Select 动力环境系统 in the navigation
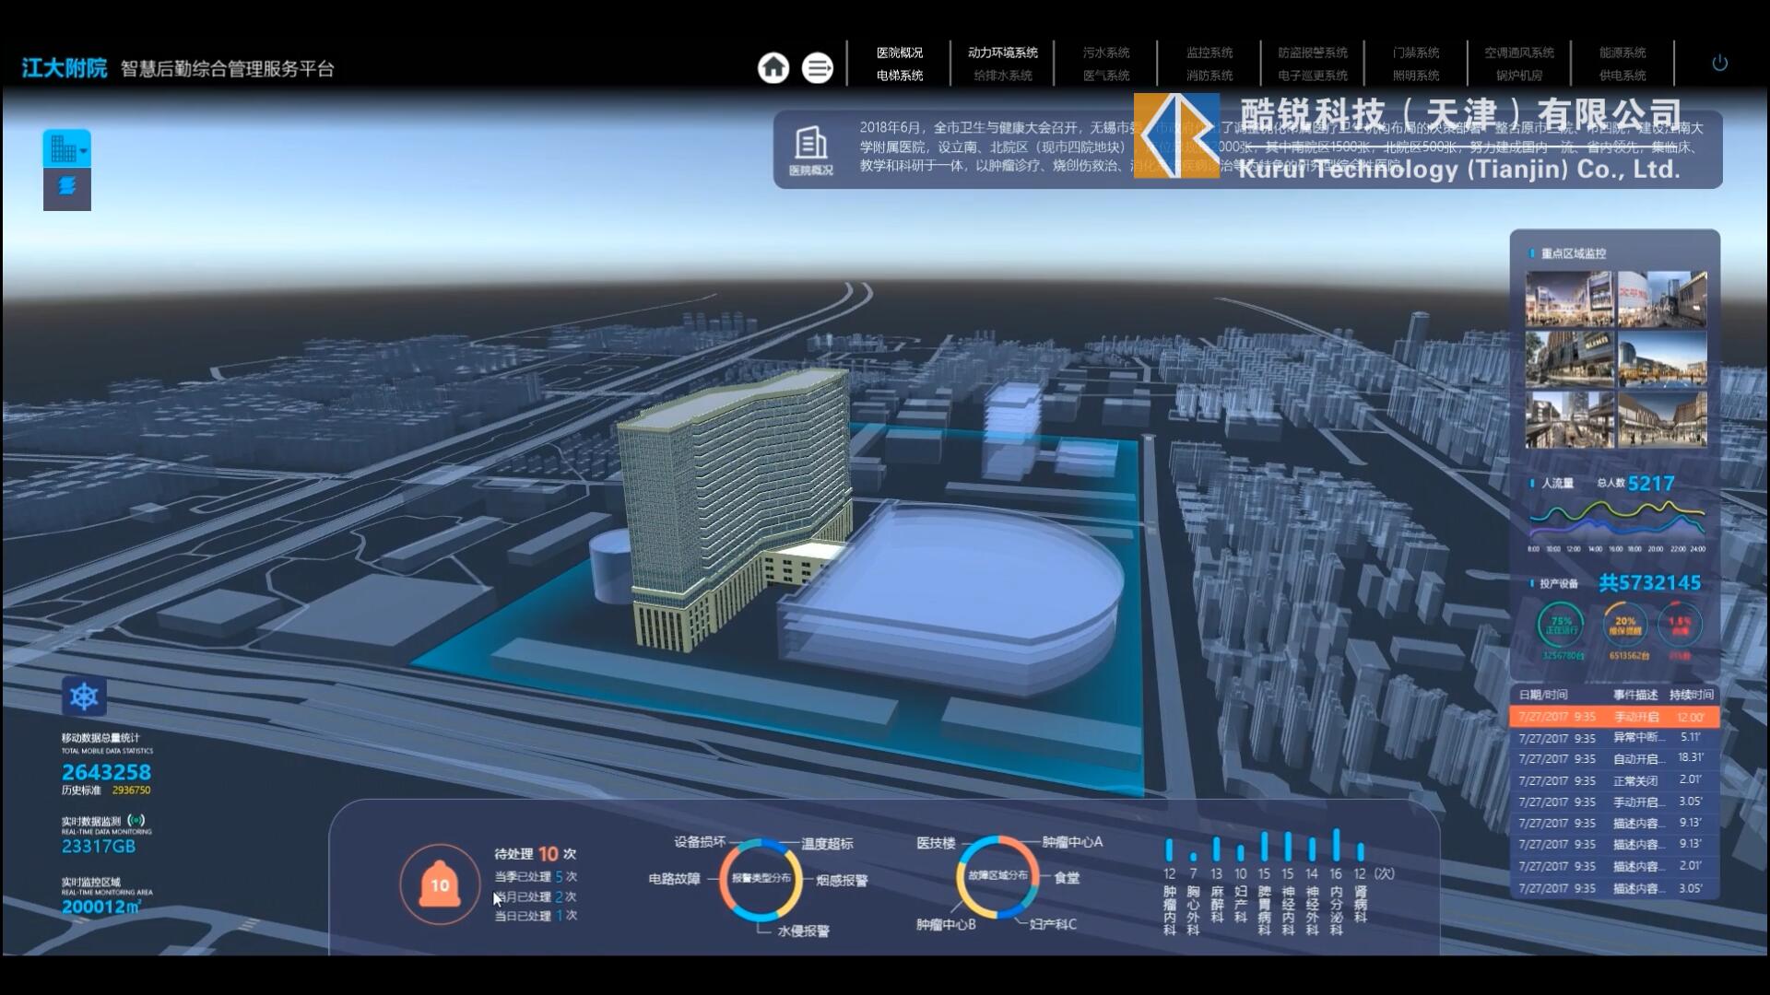 [1002, 53]
